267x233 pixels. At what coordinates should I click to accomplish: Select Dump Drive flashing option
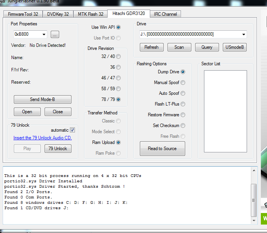tap(183, 72)
